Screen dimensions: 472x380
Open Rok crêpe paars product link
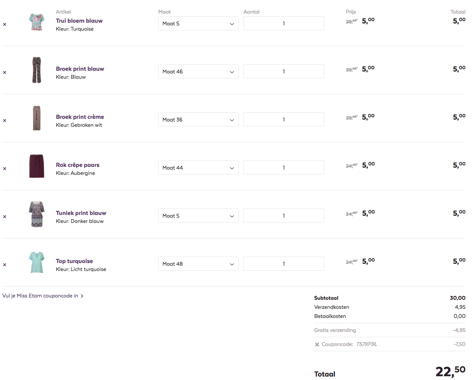[x=78, y=165]
